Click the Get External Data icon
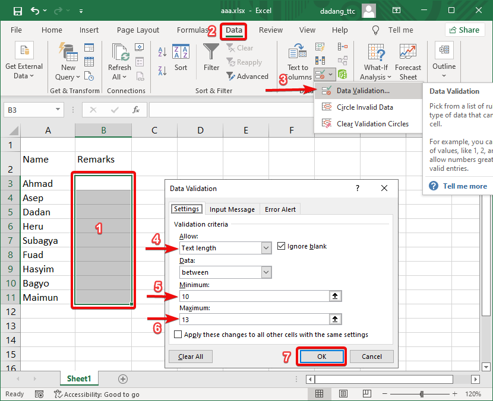The image size is (493, 401). [x=24, y=51]
